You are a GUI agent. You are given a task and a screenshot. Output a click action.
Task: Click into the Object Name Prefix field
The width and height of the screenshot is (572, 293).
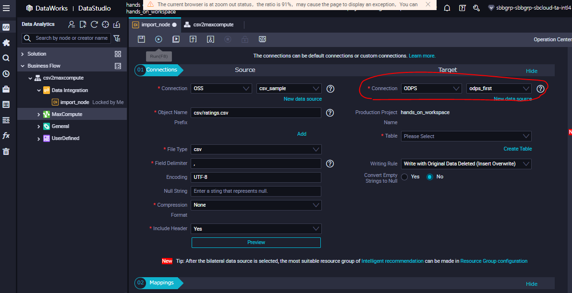[256, 113]
